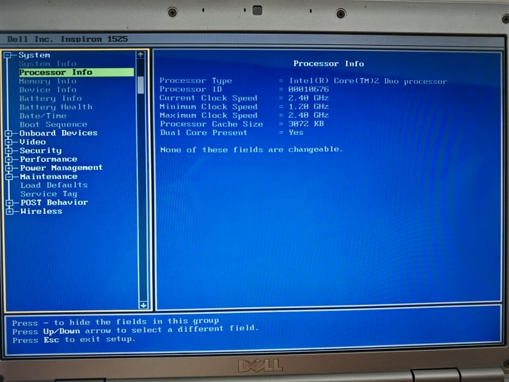
Task: Expand the Power Management group
Action: tap(9, 168)
